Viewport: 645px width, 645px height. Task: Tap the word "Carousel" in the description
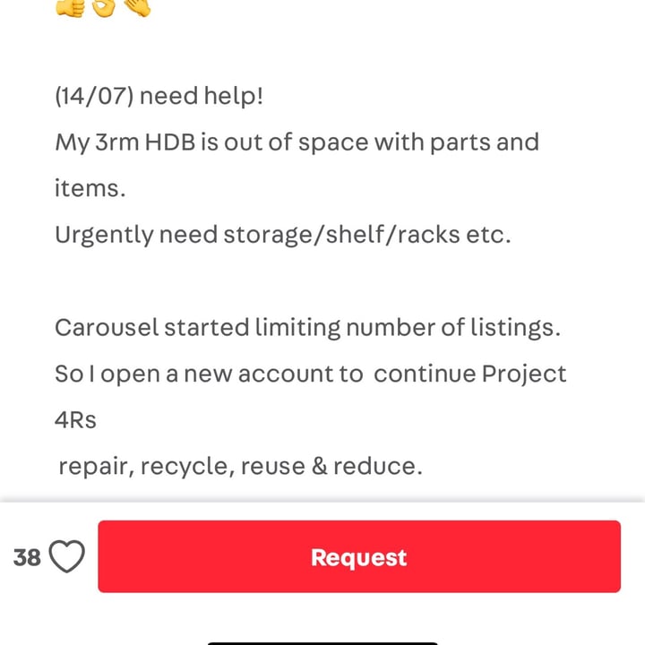pos(107,328)
